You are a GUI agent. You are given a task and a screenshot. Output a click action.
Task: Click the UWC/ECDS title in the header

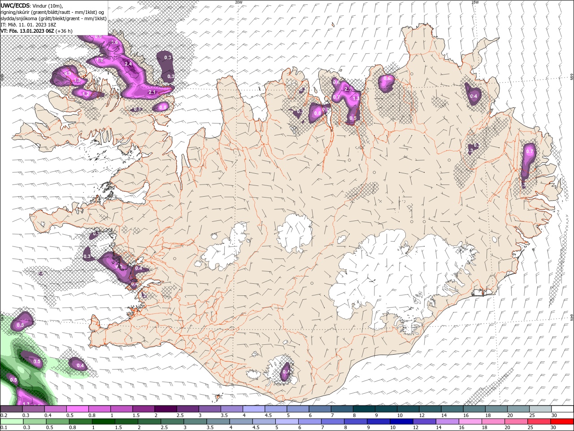[15, 5]
